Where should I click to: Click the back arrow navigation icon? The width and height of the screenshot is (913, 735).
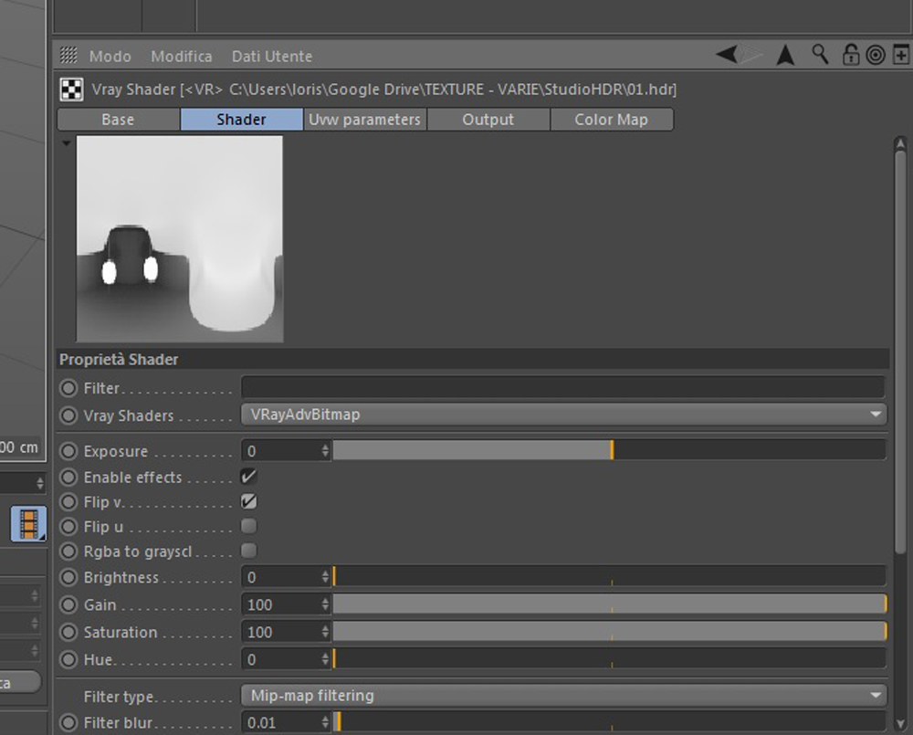pyautogui.click(x=727, y=55)
